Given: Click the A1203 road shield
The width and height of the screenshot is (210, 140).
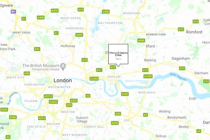Looking at the screenshot, I should coord(94,79).
